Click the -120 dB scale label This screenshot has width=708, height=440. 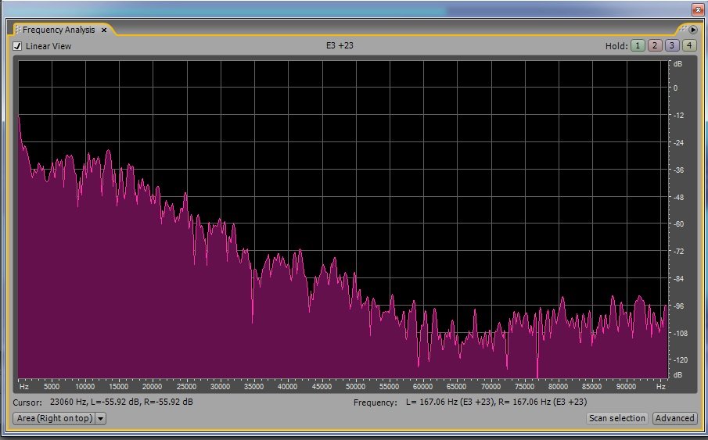[680, 360]
